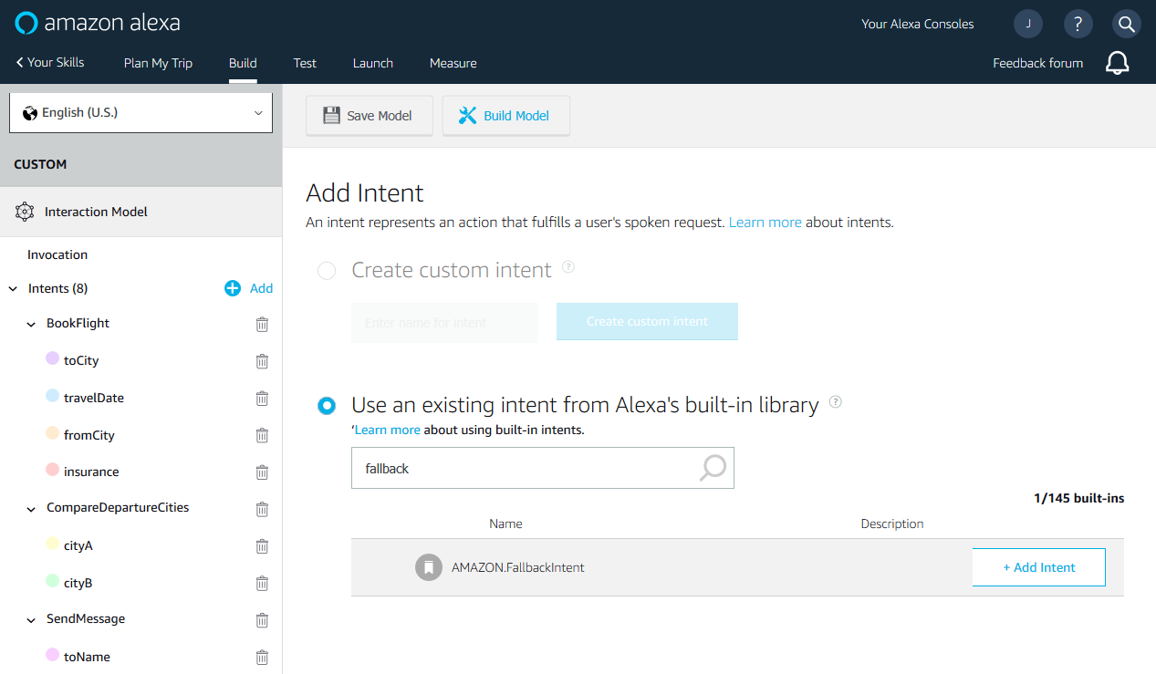Open notifications via the bell icon
Screen dimensions: 1156x674
pyautogui.click(x=1117, y=63)
